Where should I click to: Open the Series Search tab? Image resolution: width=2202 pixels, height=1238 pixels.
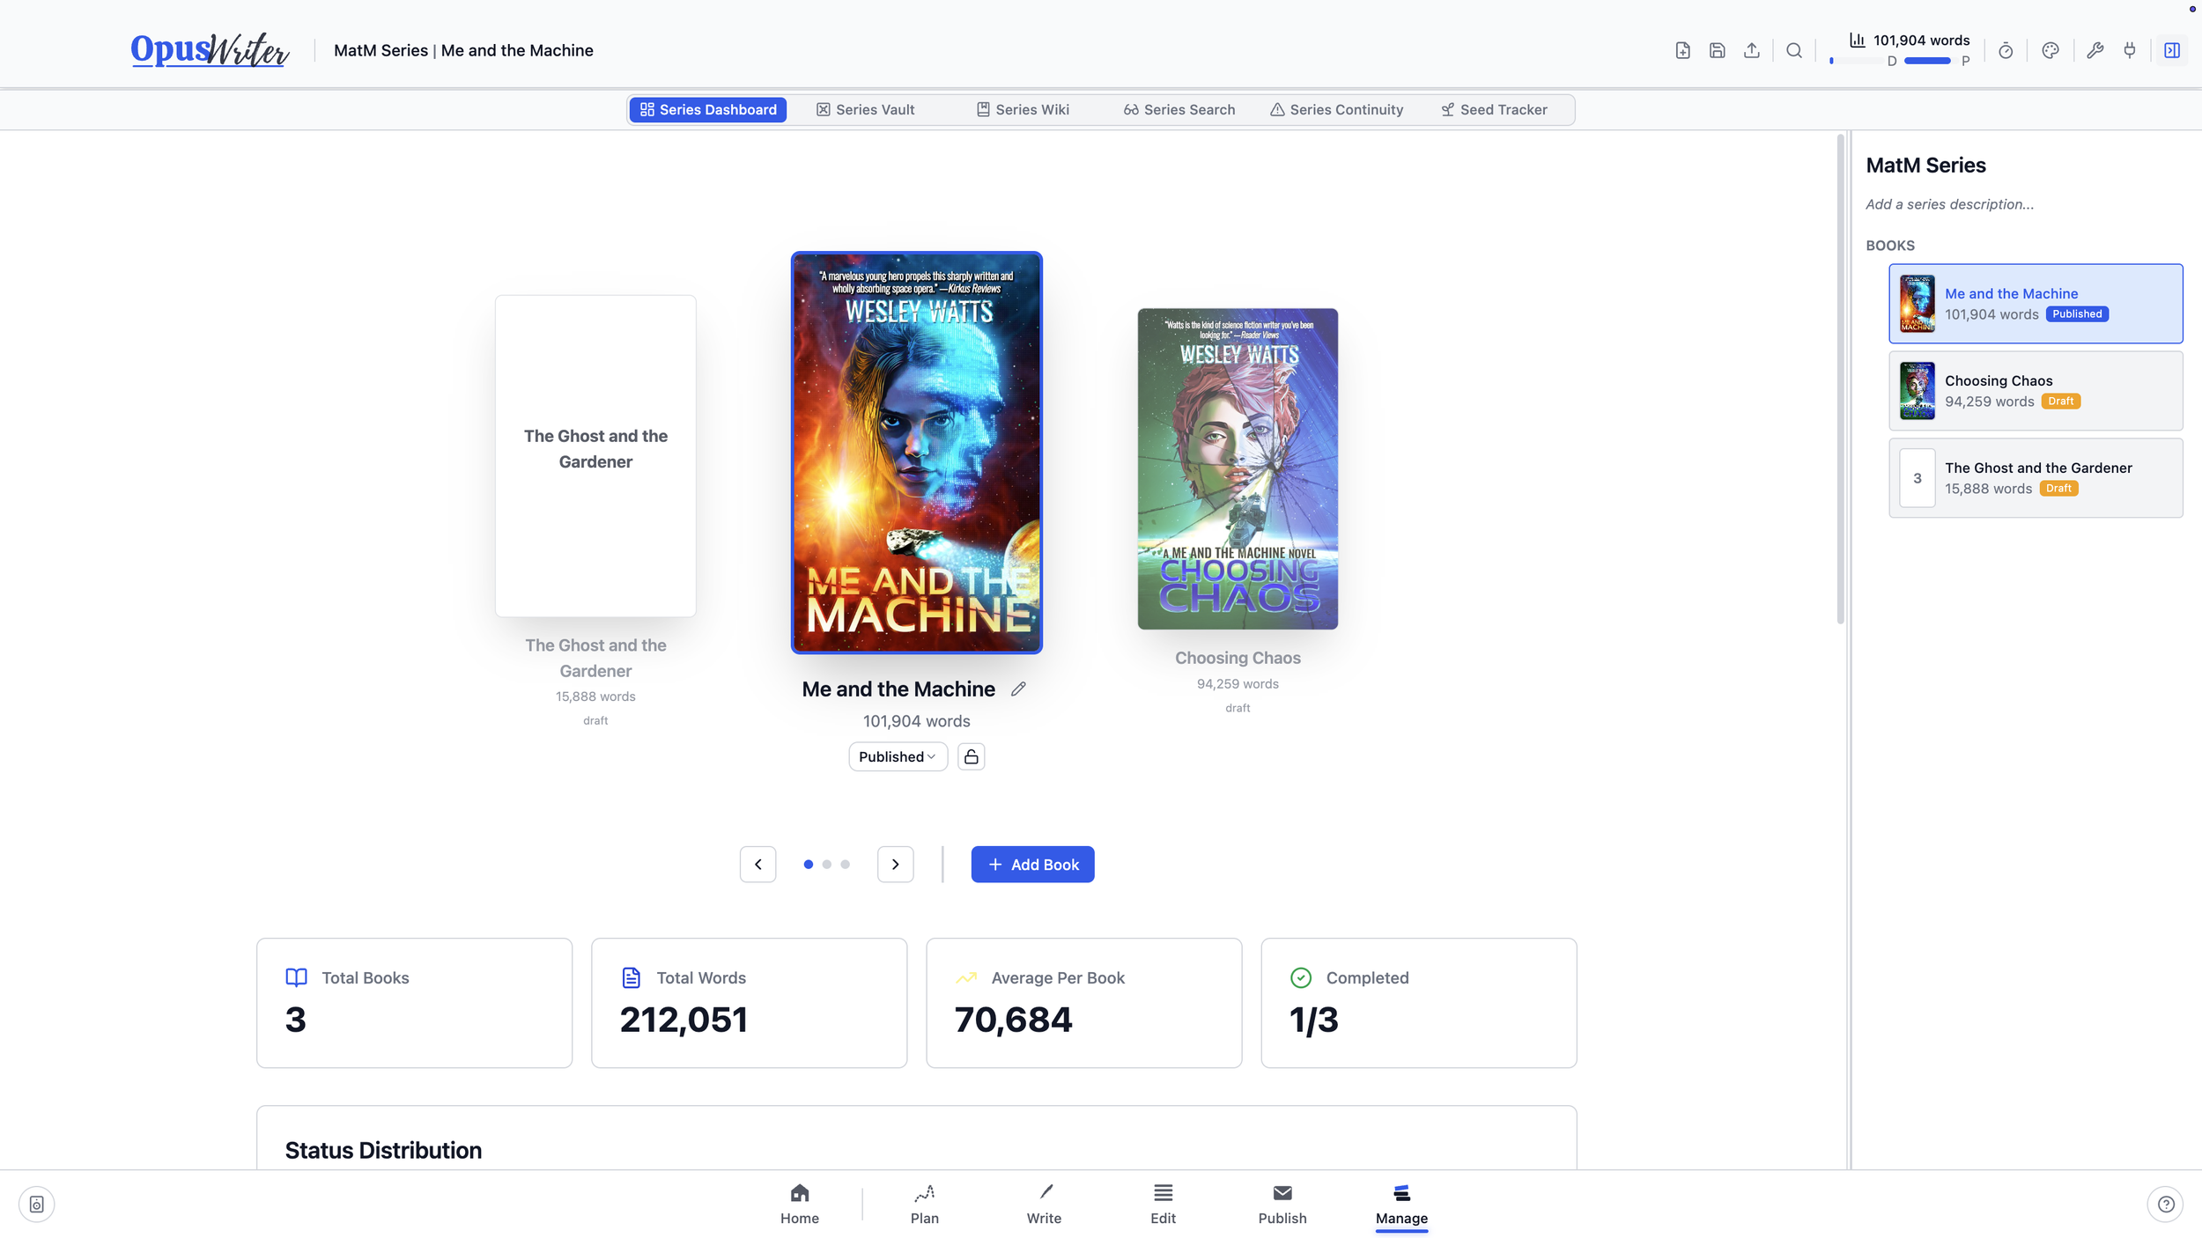pyautogui.click(x=1179, y=109)
